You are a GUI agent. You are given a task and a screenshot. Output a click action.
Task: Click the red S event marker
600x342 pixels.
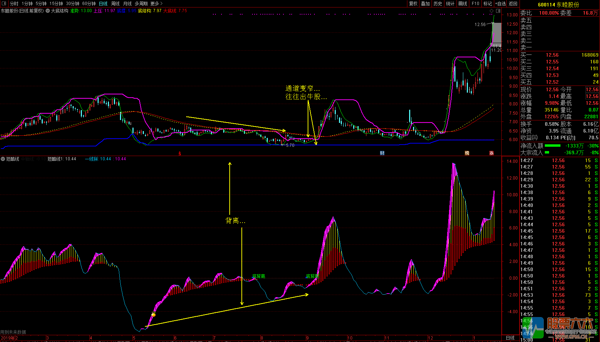(x=180, y=154)
